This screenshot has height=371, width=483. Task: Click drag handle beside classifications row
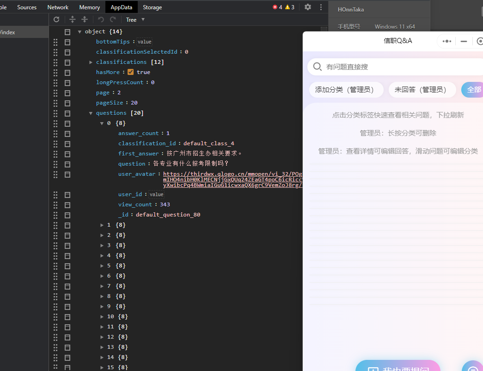click(x=55, y=62)
